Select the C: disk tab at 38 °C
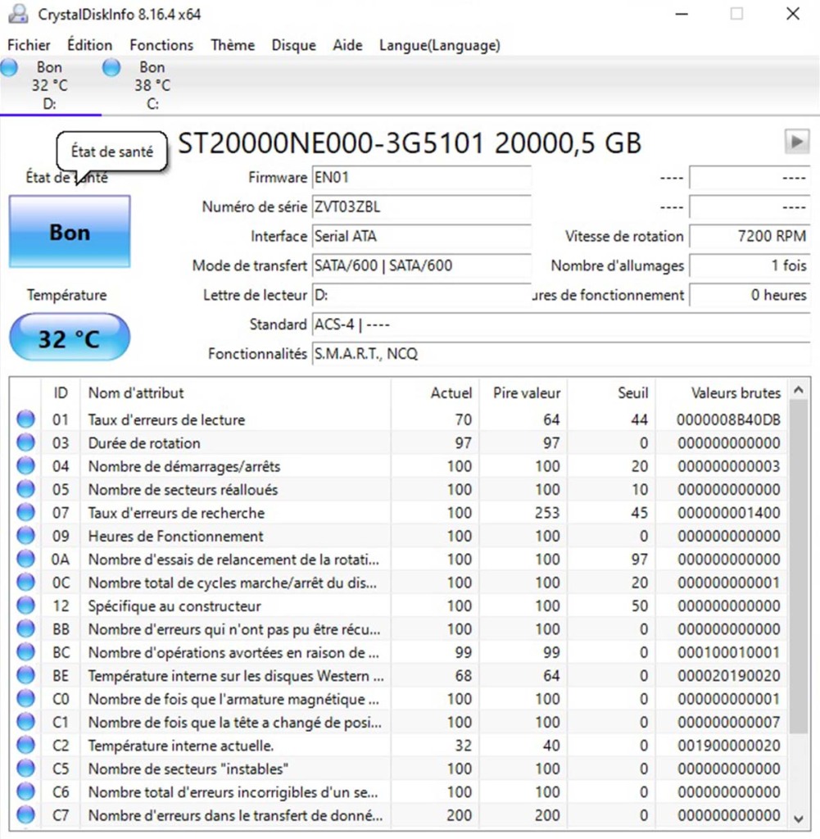The width and height of the screenshot is (820, 839). [152, 85]
